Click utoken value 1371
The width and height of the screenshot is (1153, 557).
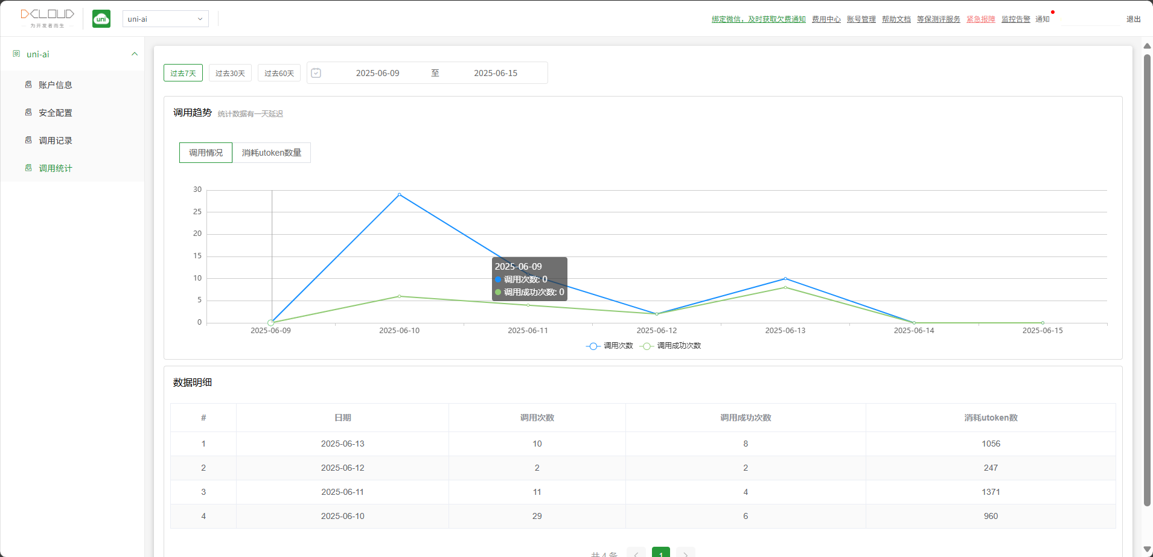[x=991, y=492]
